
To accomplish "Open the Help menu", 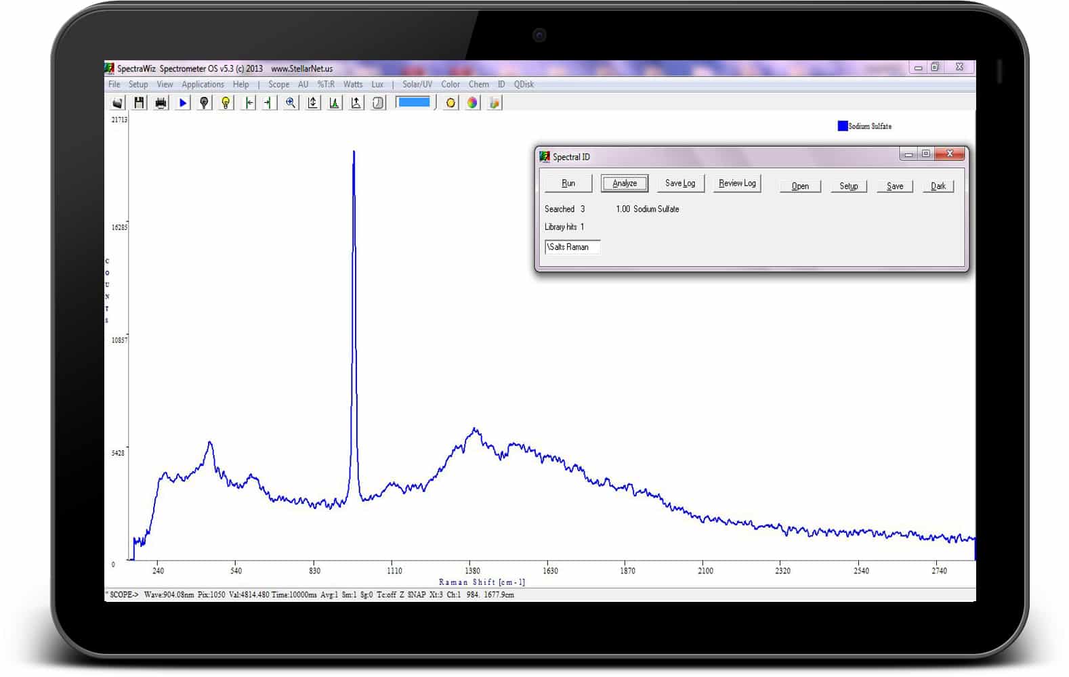I will (240, 85).
